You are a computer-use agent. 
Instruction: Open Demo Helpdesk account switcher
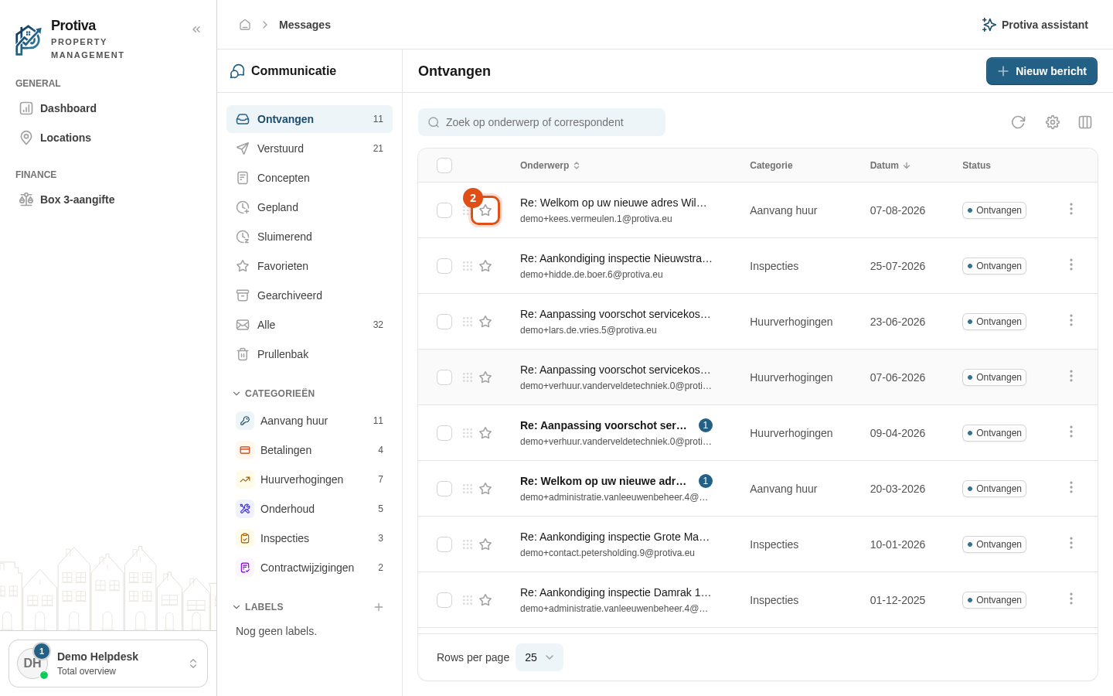108,664
